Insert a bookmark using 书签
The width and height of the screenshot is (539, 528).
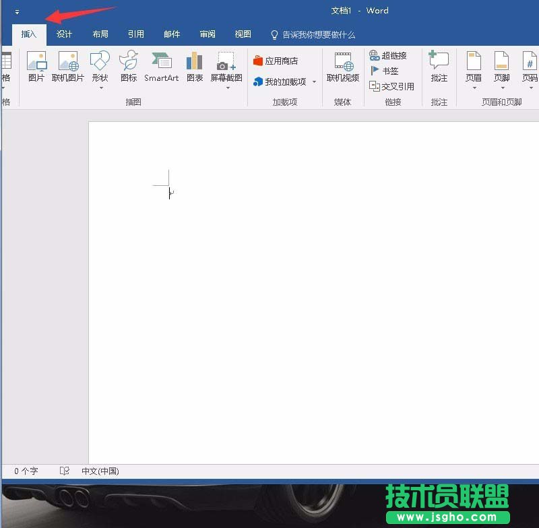click(x=383, y=71)
